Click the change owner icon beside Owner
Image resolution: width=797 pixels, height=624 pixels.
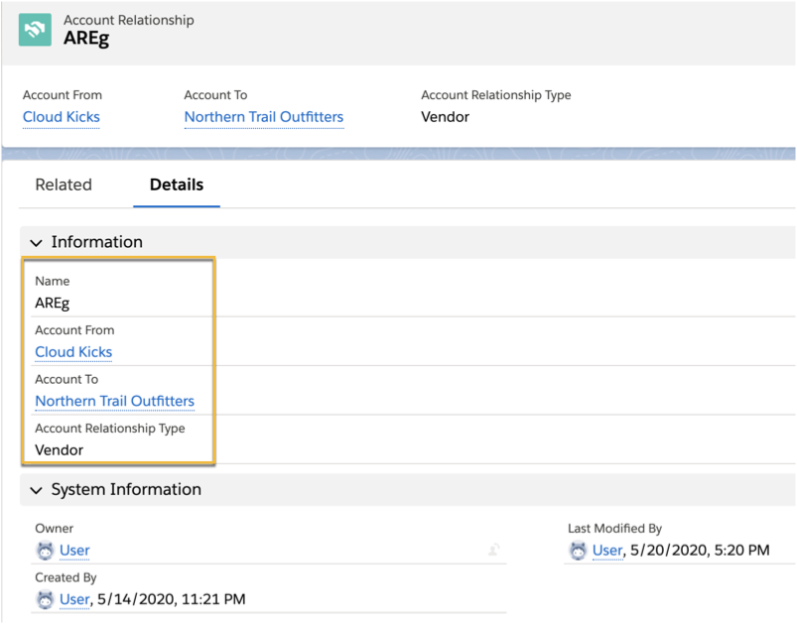tap(493, 550)
